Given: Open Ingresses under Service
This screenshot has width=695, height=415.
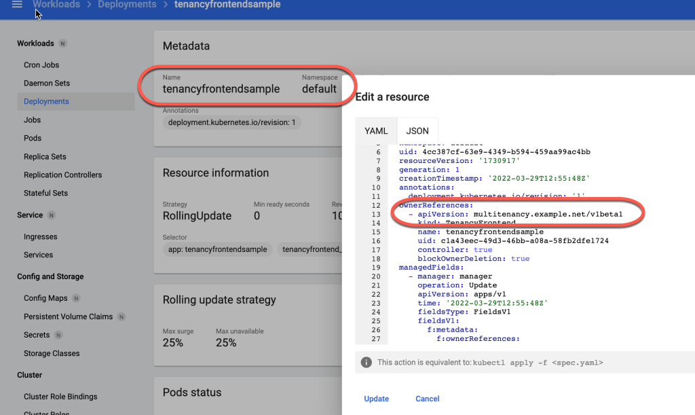Looking at the screenshot, I should [x=40, y=237].
